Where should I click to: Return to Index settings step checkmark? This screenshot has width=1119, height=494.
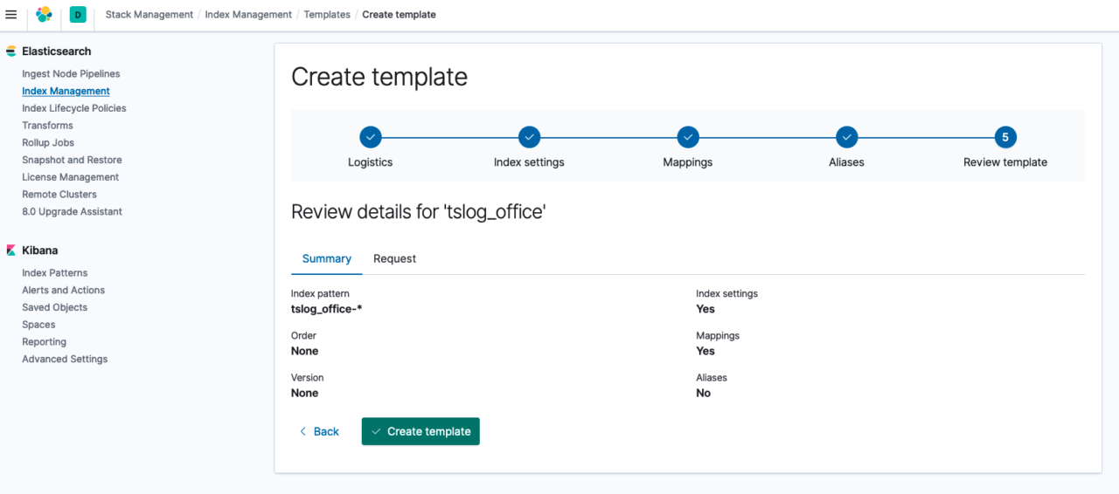tap(529, 137)
